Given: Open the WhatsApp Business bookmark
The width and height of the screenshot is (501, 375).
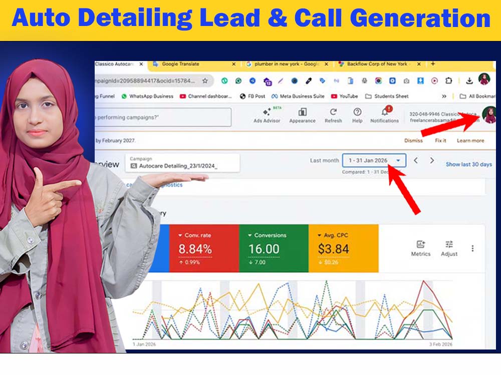Looking at the screenshot, I should [147, 96].
